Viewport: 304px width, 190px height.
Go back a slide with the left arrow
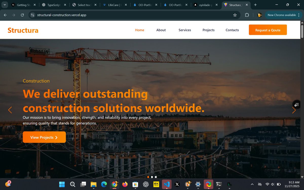click(10, 110)
